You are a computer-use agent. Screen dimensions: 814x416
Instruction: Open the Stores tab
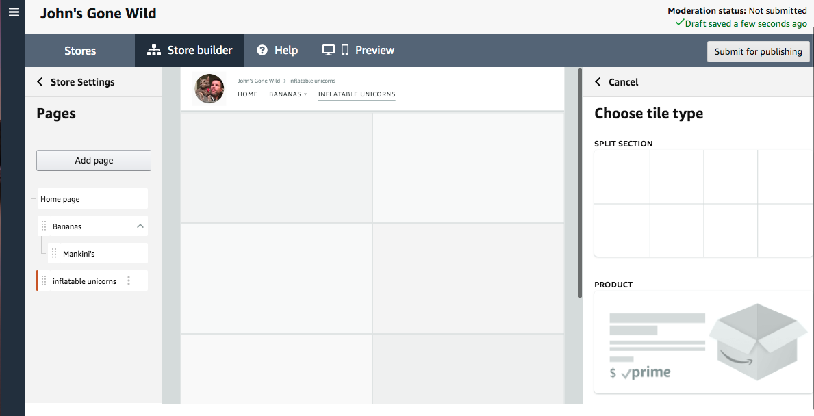80,51
